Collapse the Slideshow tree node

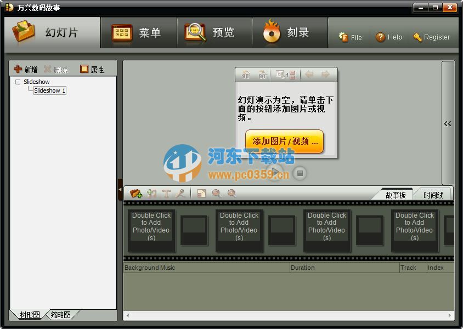coord(19,81)
